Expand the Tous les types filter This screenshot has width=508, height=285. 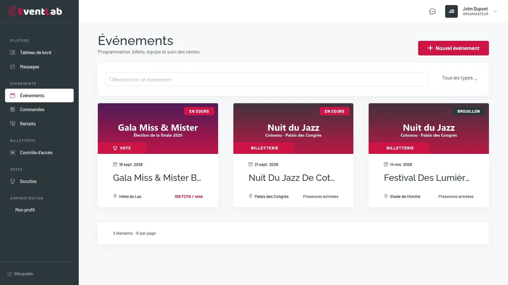click(x=459, y=78)
